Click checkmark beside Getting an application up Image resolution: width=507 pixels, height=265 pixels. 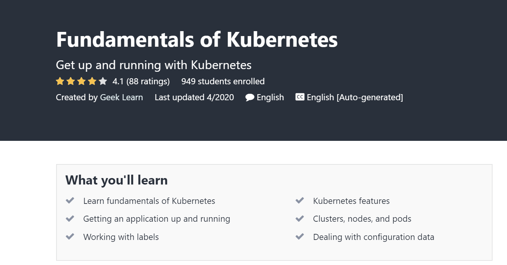(70, 219)
